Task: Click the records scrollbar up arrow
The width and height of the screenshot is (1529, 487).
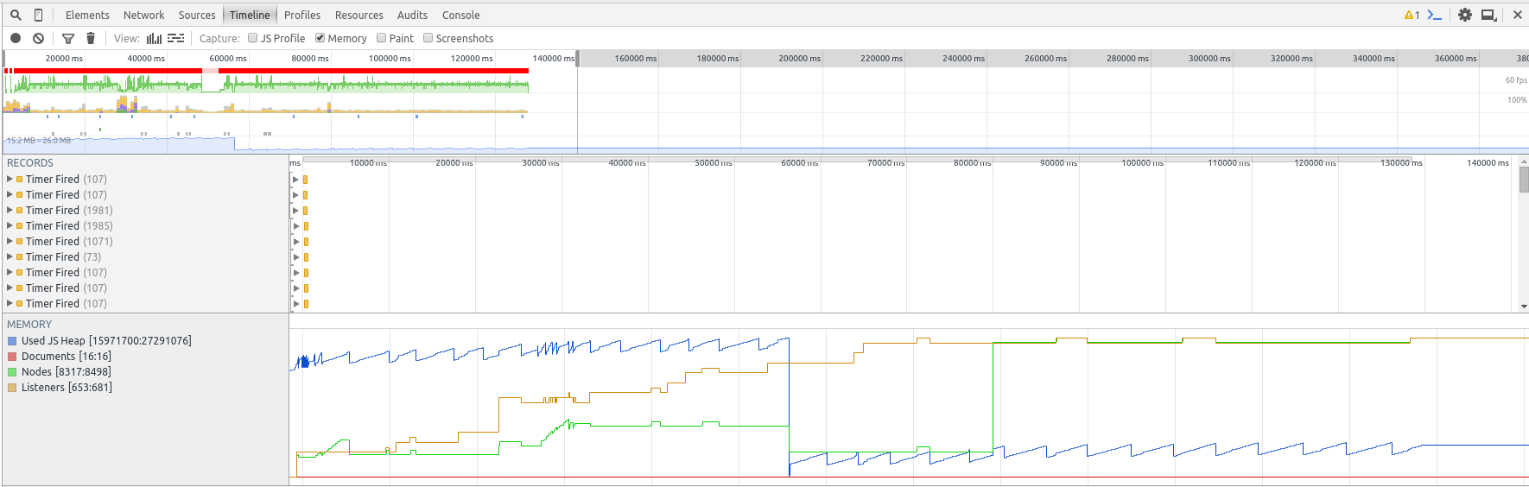Action: click(1524, 161)
